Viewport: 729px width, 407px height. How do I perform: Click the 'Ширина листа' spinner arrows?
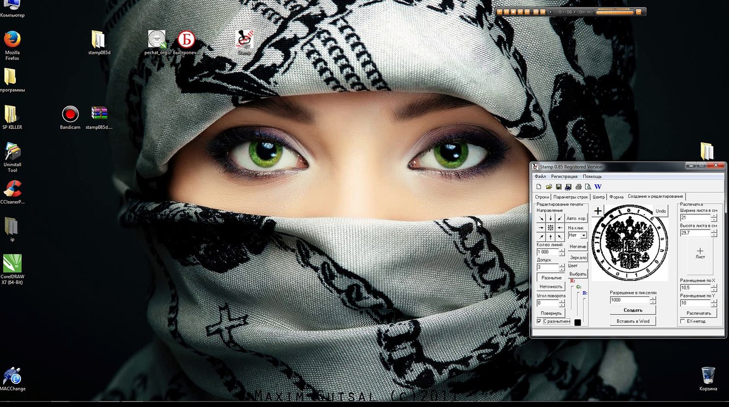tap(714, 218)
